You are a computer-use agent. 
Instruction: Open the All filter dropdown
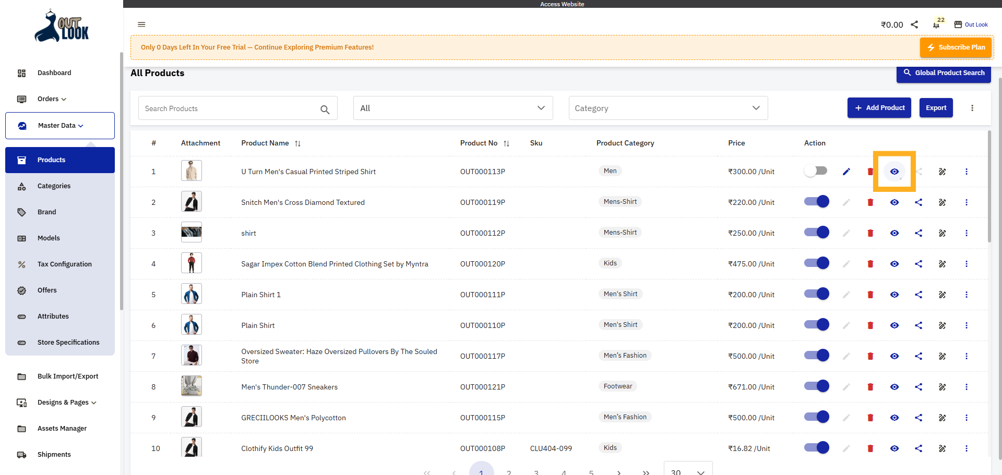(x=452, y=108)
